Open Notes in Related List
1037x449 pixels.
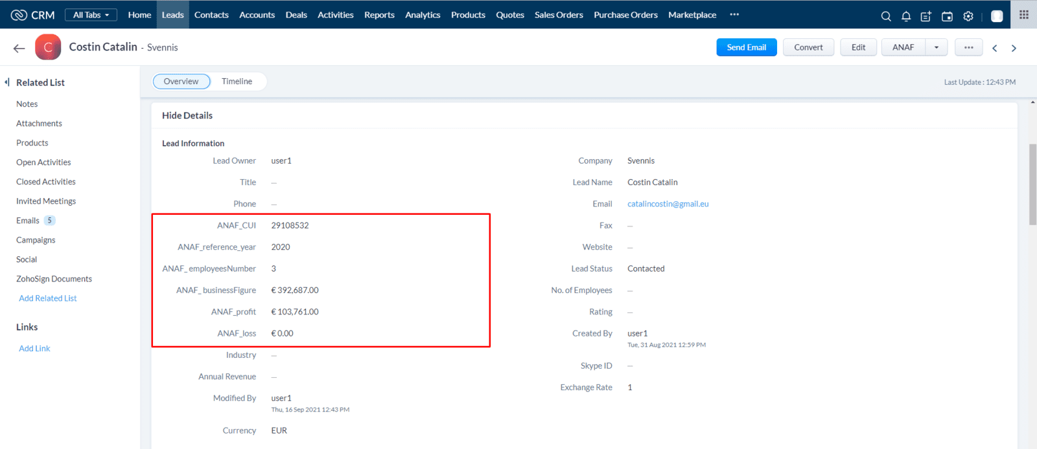(27, 104)
